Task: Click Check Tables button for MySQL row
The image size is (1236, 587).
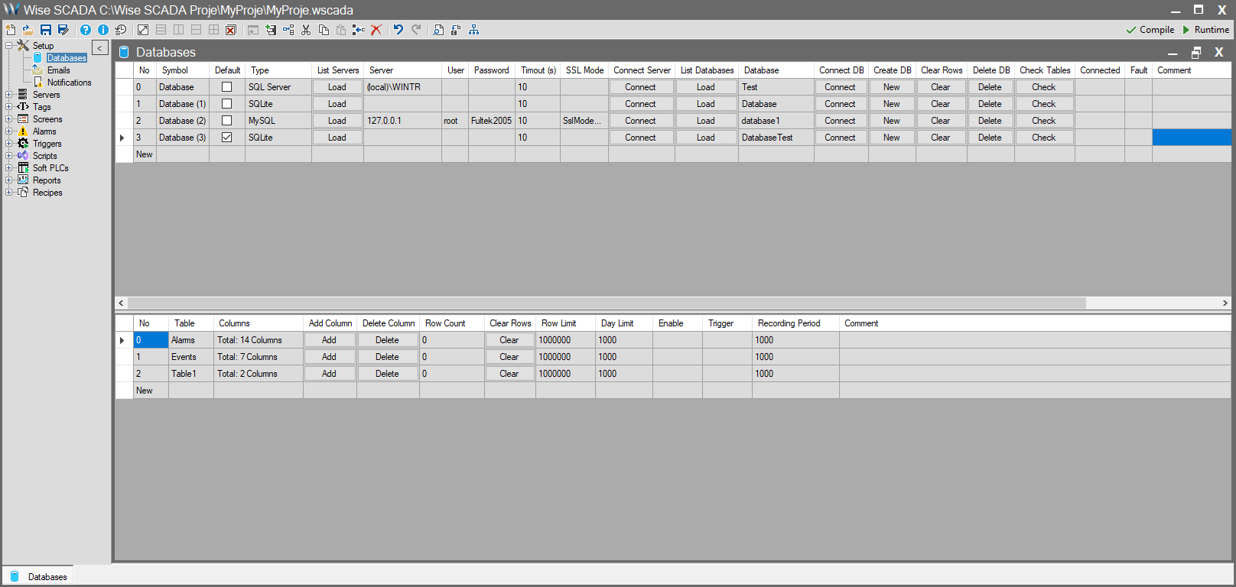Action: (1043, 121)
